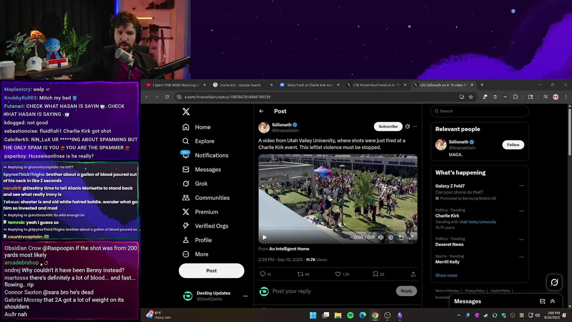Click the X logo in the sidebar

pos(186,112)
